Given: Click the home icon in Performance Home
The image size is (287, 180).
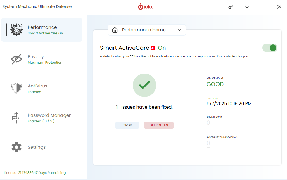Looking at the screenshot, I should click(x=115, y=30).
